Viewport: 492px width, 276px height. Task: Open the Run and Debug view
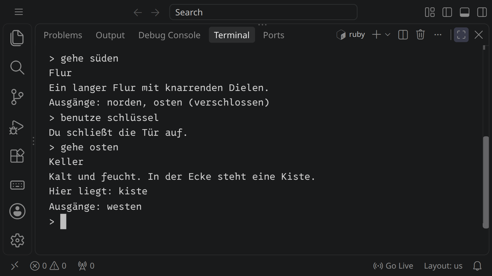(x=16, y=128)
